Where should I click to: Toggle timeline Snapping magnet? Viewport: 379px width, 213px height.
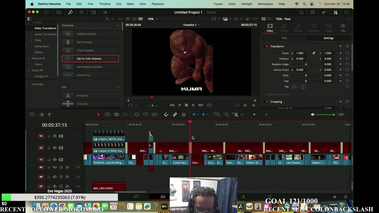pyautogui.click(x=166, y=114)
